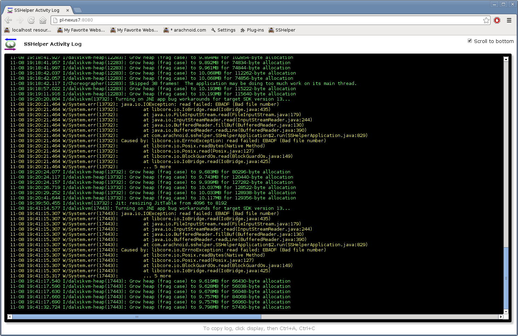Click the browser back arrow button
Screen dimensions: 518x336
coord(8,20)
